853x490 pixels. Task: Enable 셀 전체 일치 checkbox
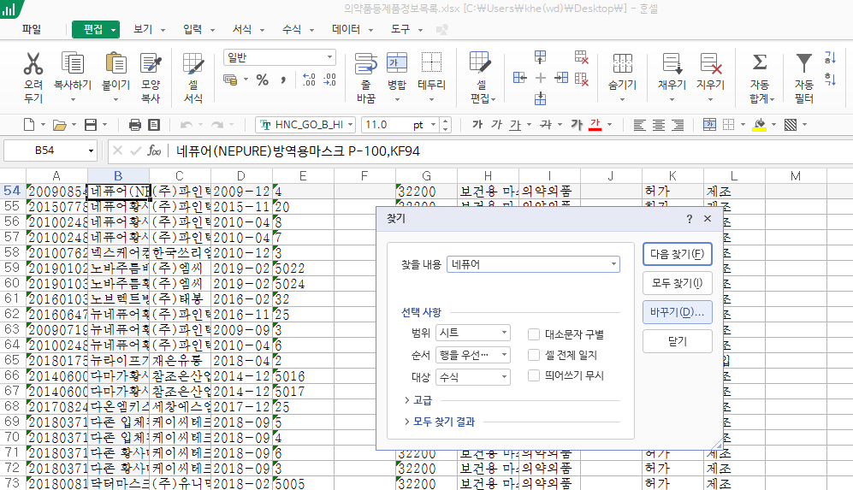click(534, 355)
